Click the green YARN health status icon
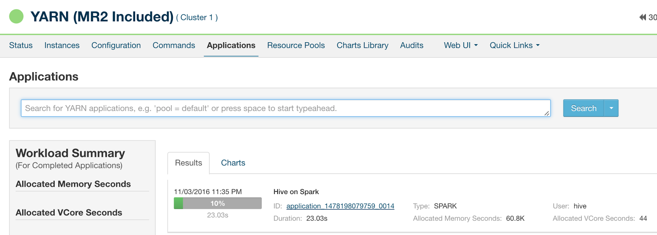Viewport: 657px width, 235px height. [x=16, y=17]
